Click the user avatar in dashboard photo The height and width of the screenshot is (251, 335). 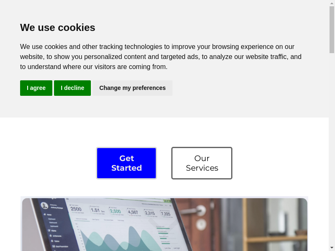[44, 205]
